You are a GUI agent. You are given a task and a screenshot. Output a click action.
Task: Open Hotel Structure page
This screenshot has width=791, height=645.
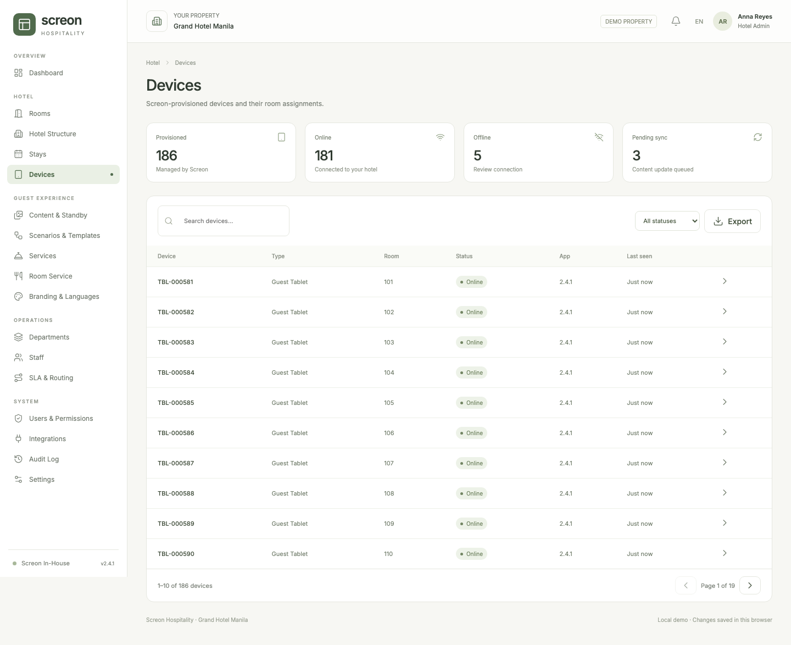(63, 134)
